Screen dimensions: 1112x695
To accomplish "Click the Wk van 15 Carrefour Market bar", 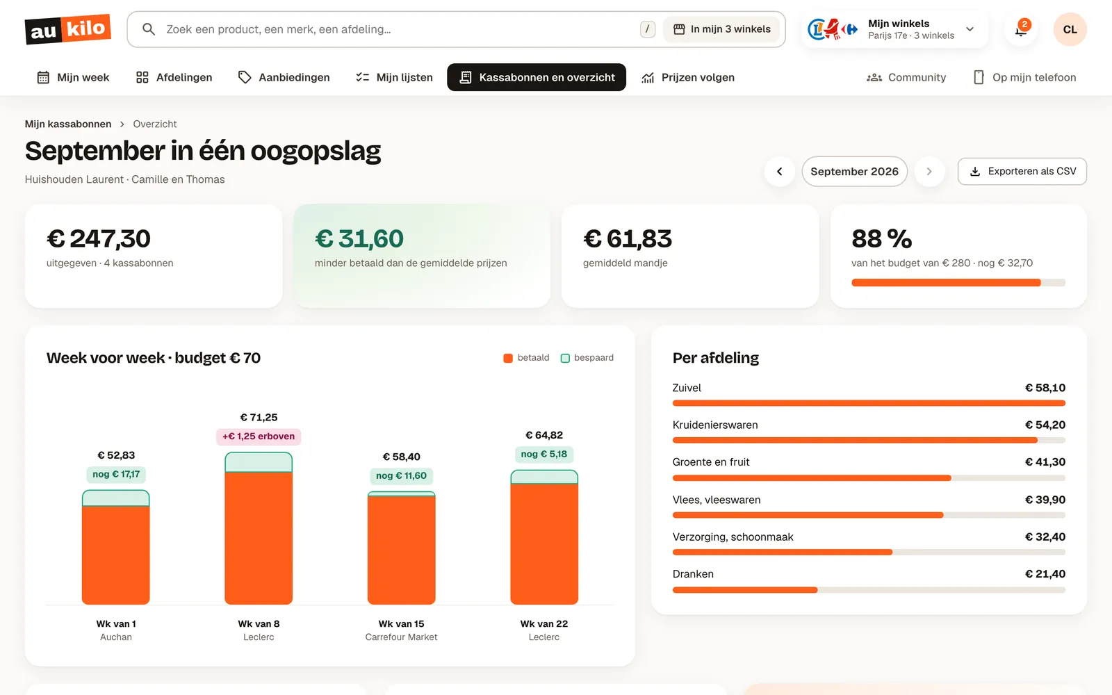I will click(x=402, y=548).
